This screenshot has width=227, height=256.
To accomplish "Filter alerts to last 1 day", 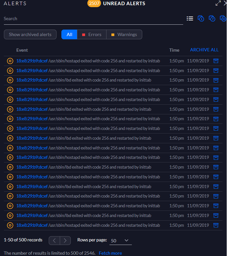I will tap(201, 19).
